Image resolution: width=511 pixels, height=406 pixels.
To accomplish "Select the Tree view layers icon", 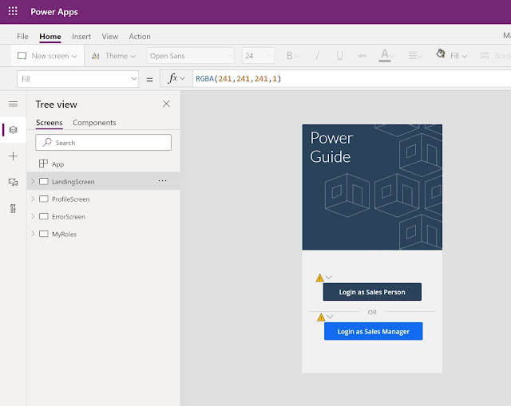I will (x=13, y=130).
